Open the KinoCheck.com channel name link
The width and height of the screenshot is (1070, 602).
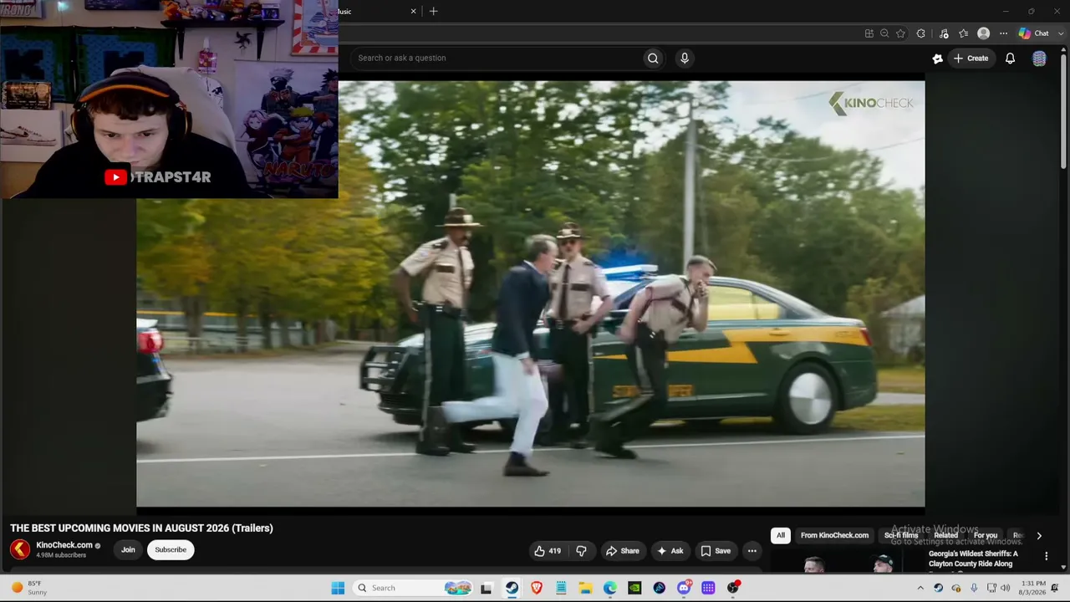coord(64,545)
